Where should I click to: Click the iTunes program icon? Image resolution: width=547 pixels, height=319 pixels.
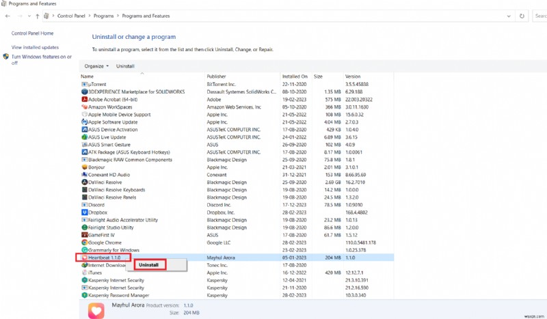[84, 273]
